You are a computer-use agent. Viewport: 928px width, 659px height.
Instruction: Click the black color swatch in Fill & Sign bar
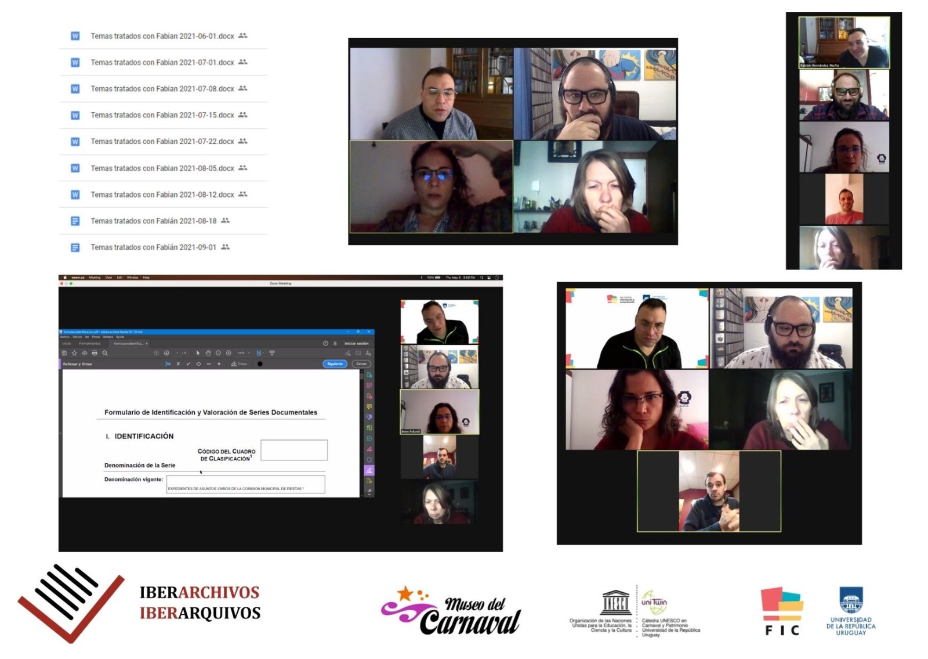(x=260, y=364)
